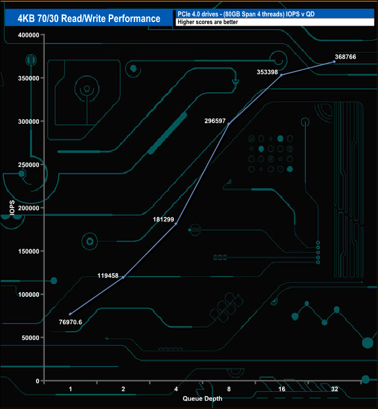Click the y-axis value 50000
Screen dimensions: 378x409
pyautogui.click(x=30, y=338)
